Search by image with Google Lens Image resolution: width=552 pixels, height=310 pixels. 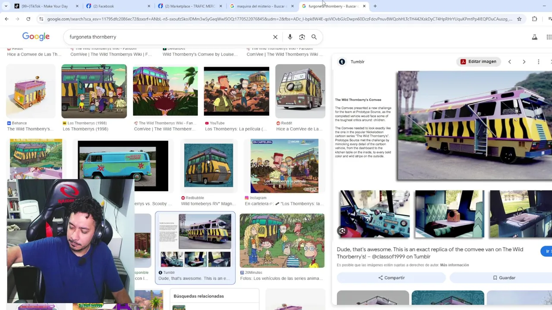[x=302, y=37]
